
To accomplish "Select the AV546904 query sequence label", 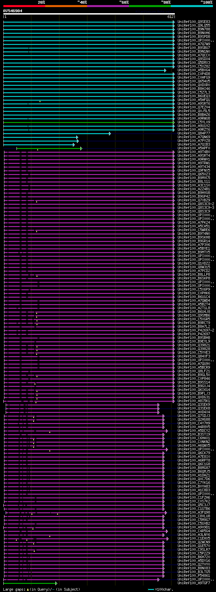I will [x=13, y=11].
